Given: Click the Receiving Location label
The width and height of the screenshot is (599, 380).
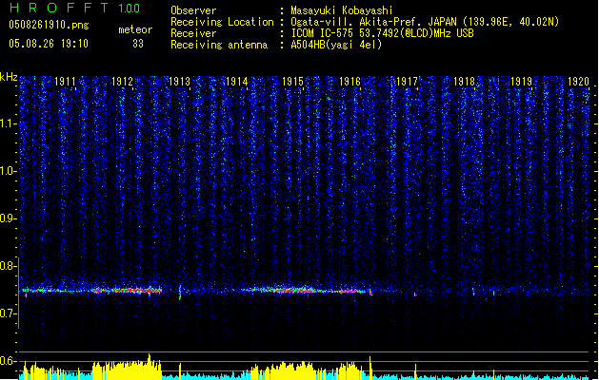Looking at the screenshot, I should 222,22.
